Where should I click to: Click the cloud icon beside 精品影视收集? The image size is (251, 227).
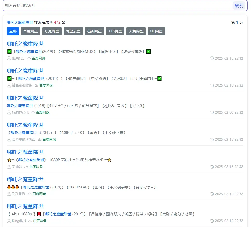coord(36,86)
